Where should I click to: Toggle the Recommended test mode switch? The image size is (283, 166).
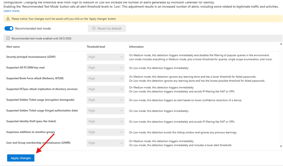[x=9, y=28]
